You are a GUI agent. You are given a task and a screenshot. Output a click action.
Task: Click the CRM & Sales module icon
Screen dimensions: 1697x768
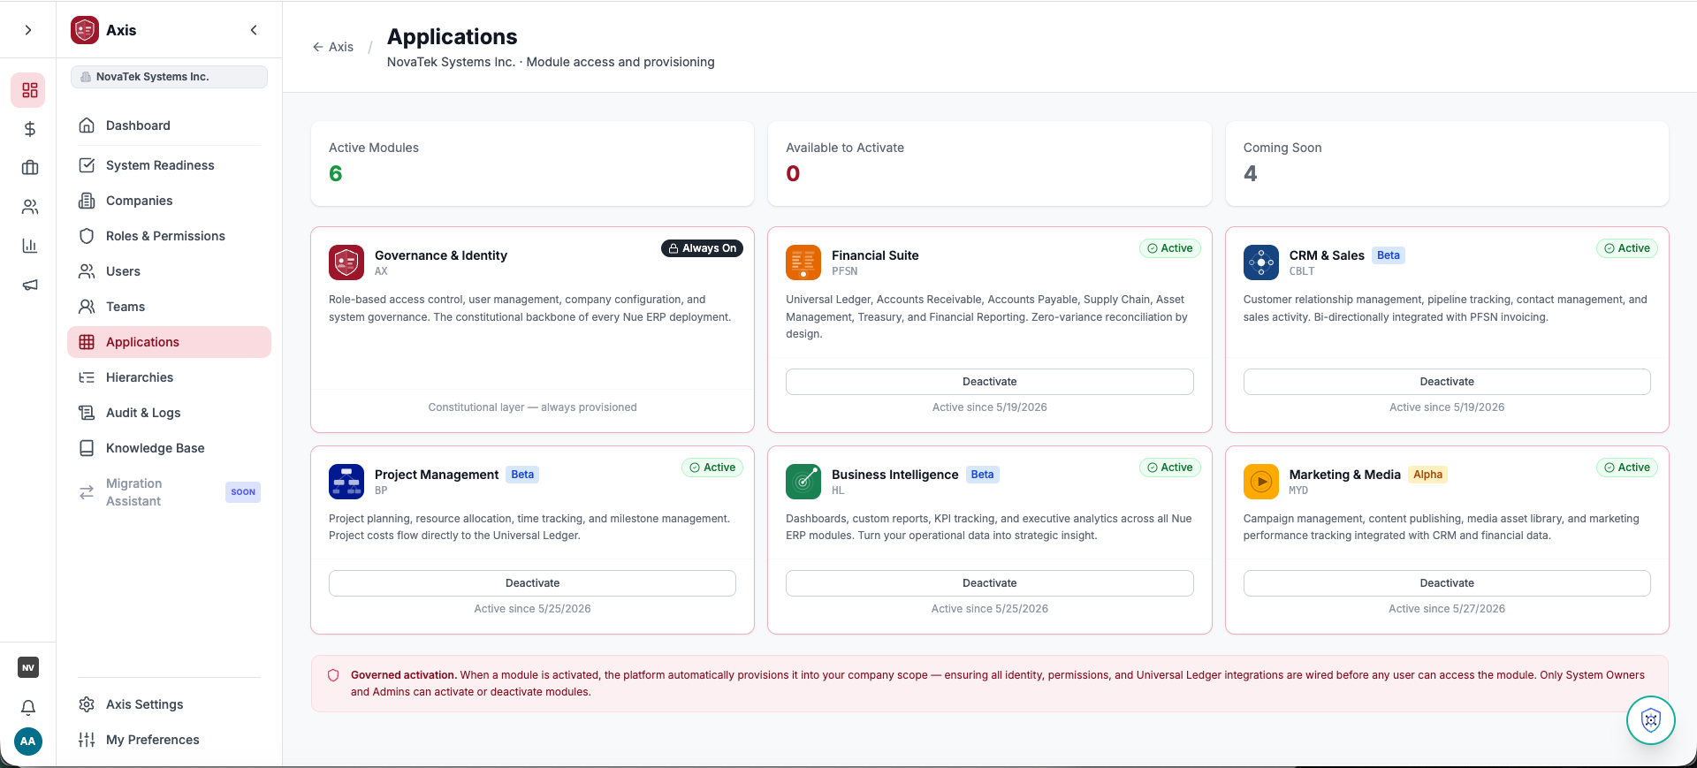pos(1261,262)
